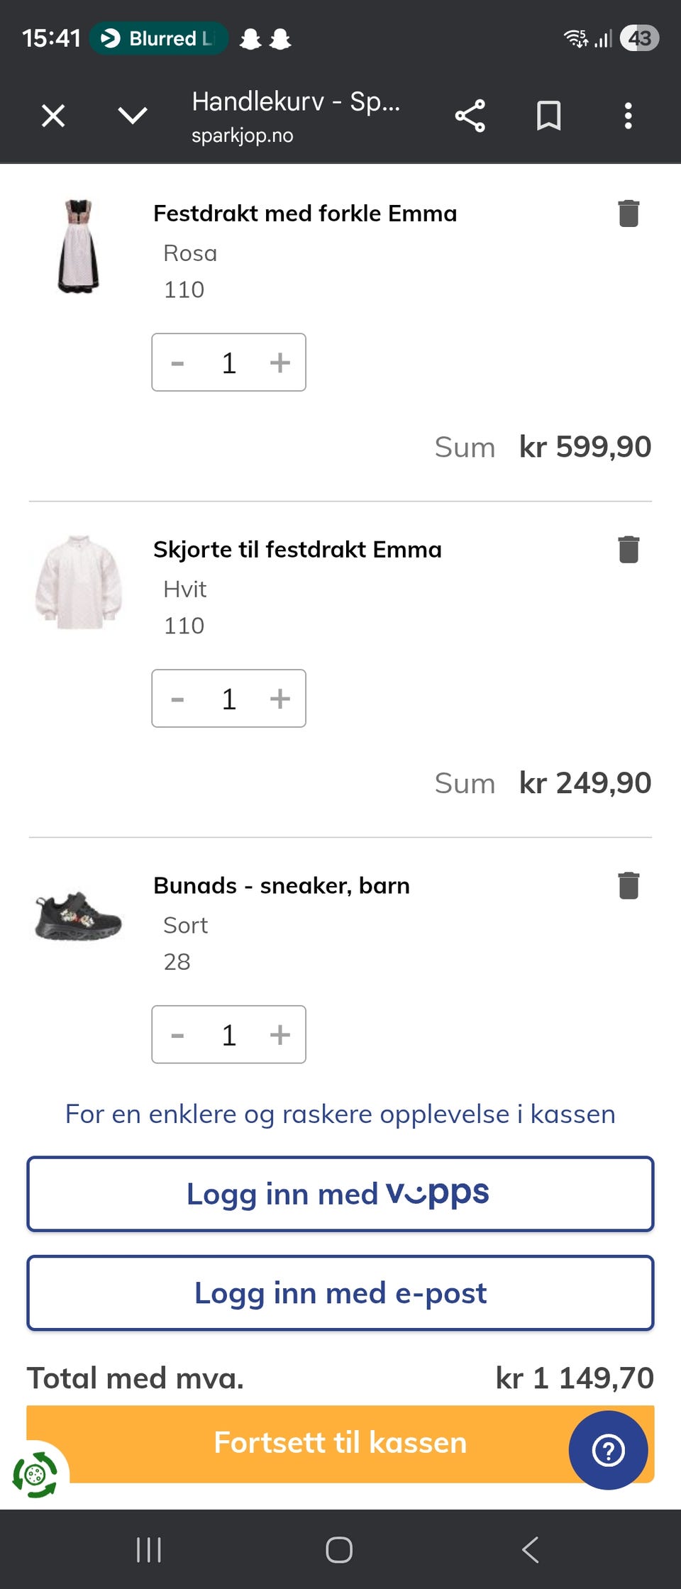Viewport: 681px width, 1589px height.
Task: Open Skjorte til festdrakt Emma product link
Action: [x=297, y=550]
